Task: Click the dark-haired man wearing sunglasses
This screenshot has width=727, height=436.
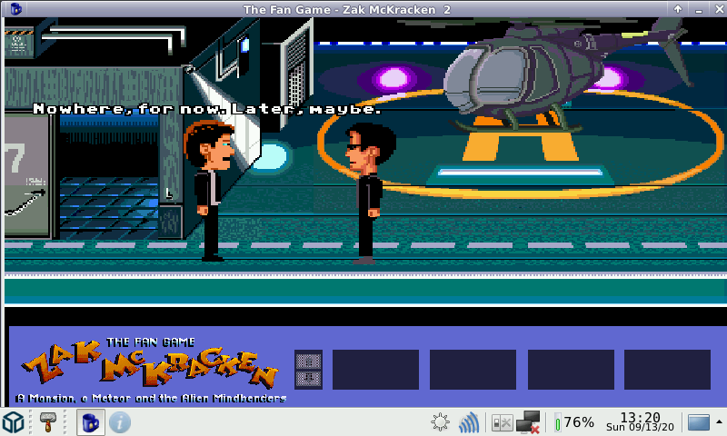Action: 369,193
